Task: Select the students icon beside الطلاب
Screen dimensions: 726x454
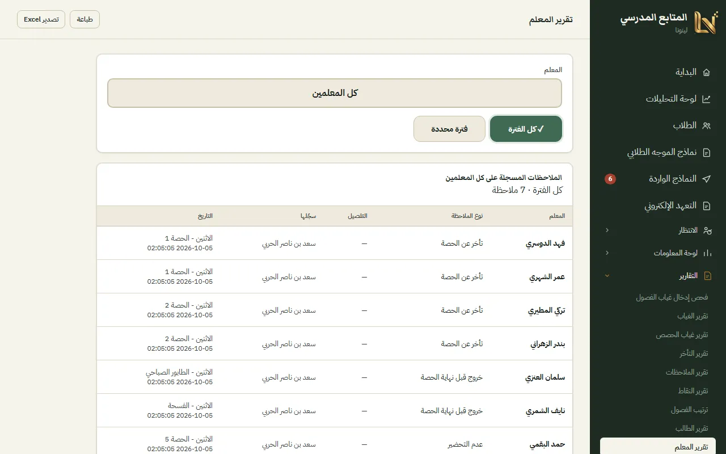Action: click(706, 125)
